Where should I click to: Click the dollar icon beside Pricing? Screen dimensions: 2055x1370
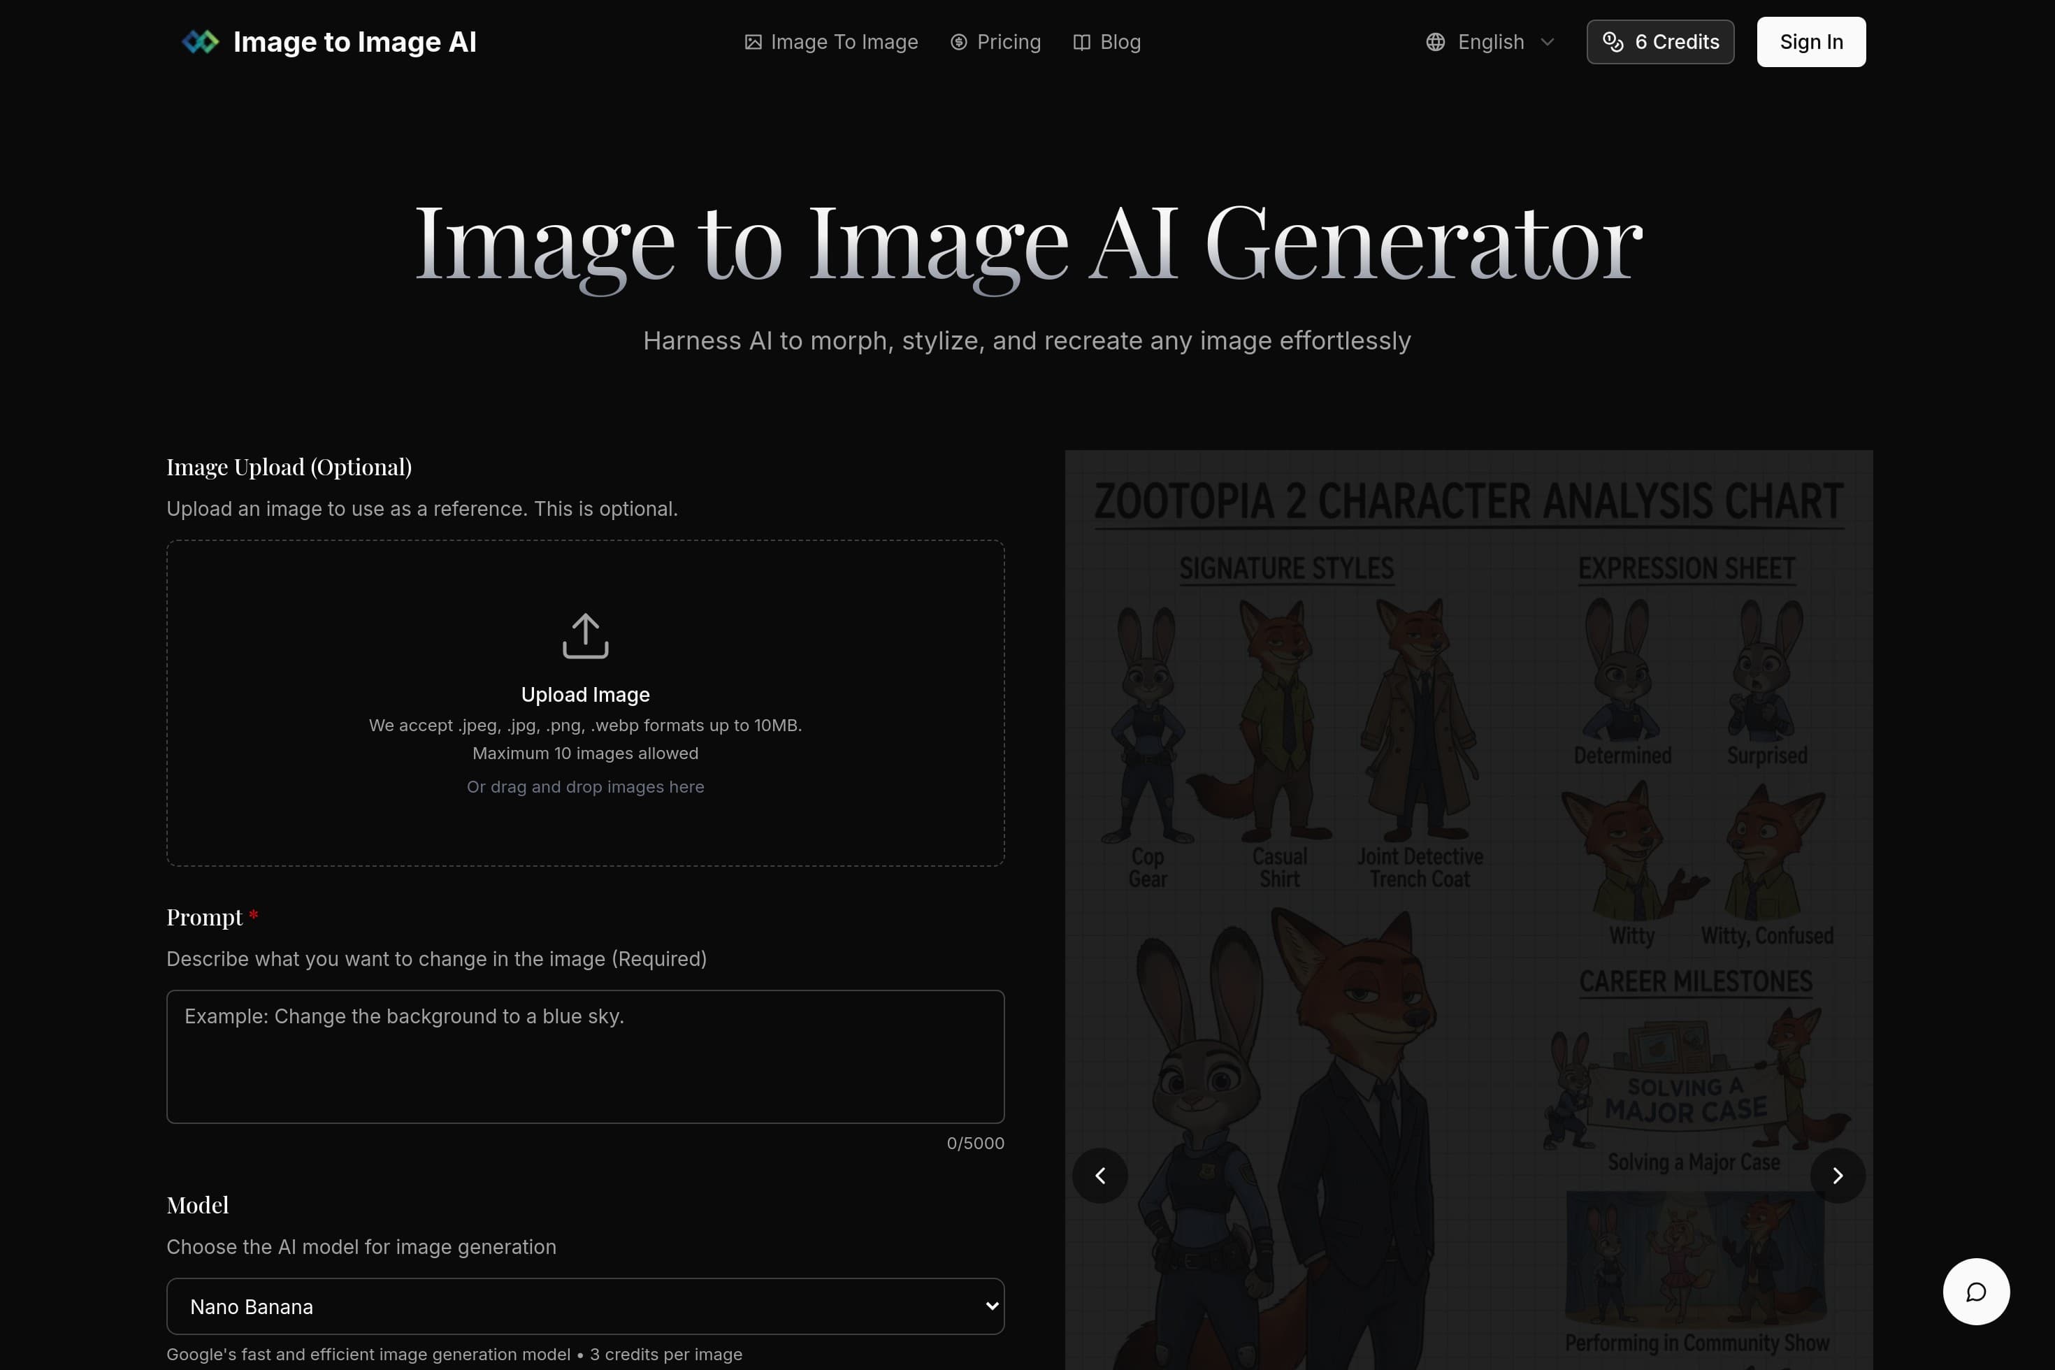958,41
